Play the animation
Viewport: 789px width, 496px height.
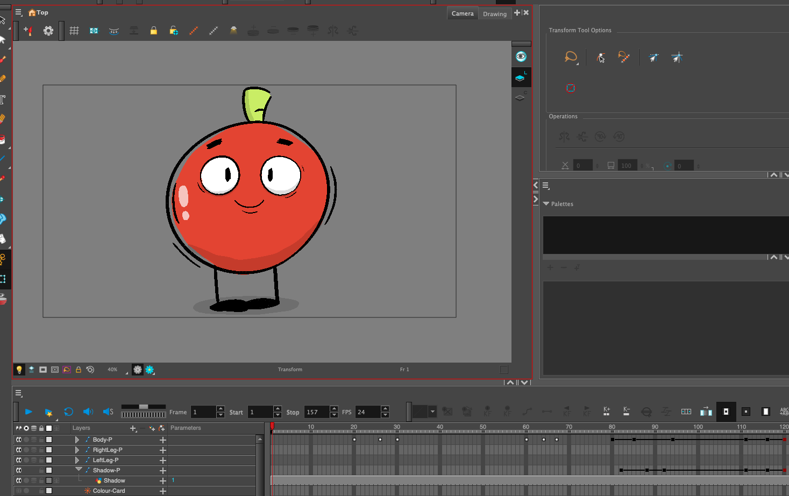(x=29, y=412)
